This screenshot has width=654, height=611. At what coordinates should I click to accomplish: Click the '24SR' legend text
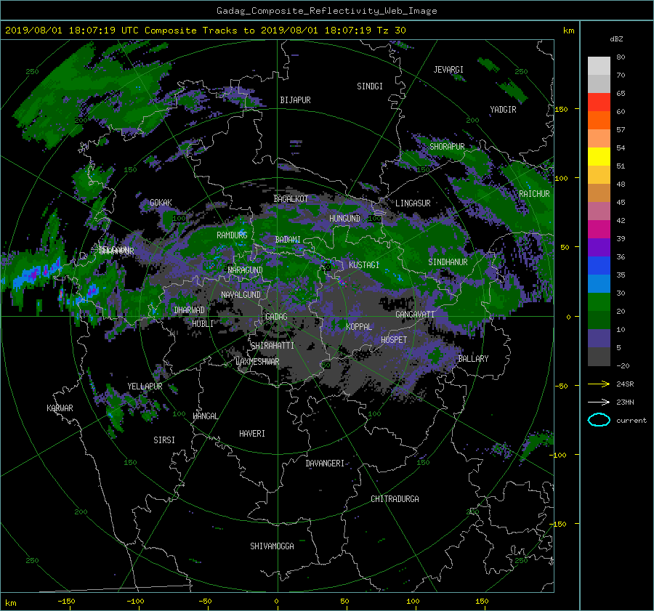[625, 384]
